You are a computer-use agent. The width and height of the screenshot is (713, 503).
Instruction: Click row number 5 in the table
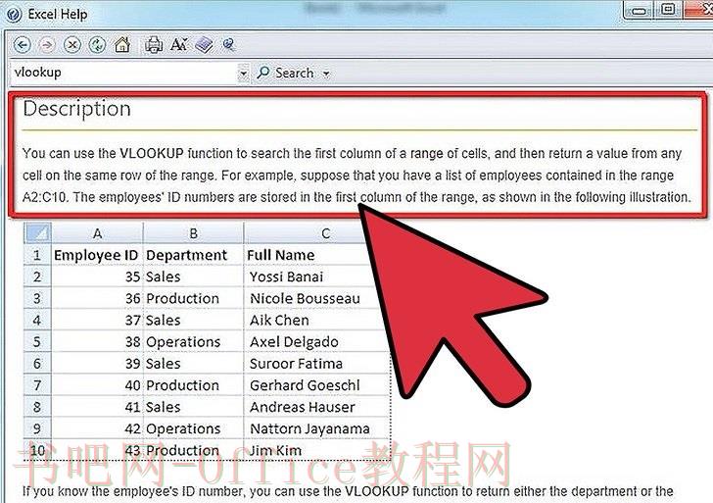37,342
